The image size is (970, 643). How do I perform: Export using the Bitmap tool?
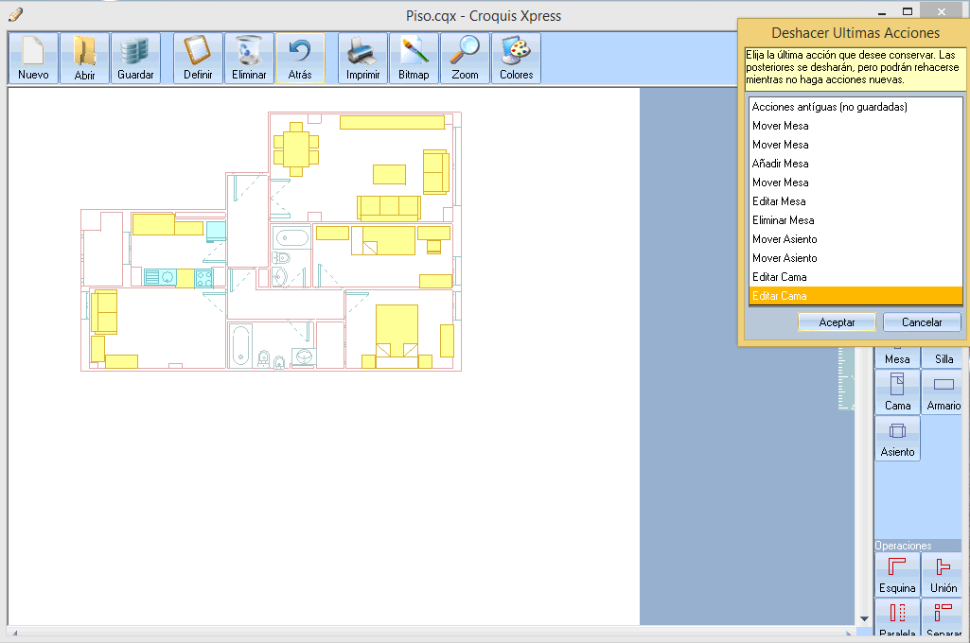[414, 58]
